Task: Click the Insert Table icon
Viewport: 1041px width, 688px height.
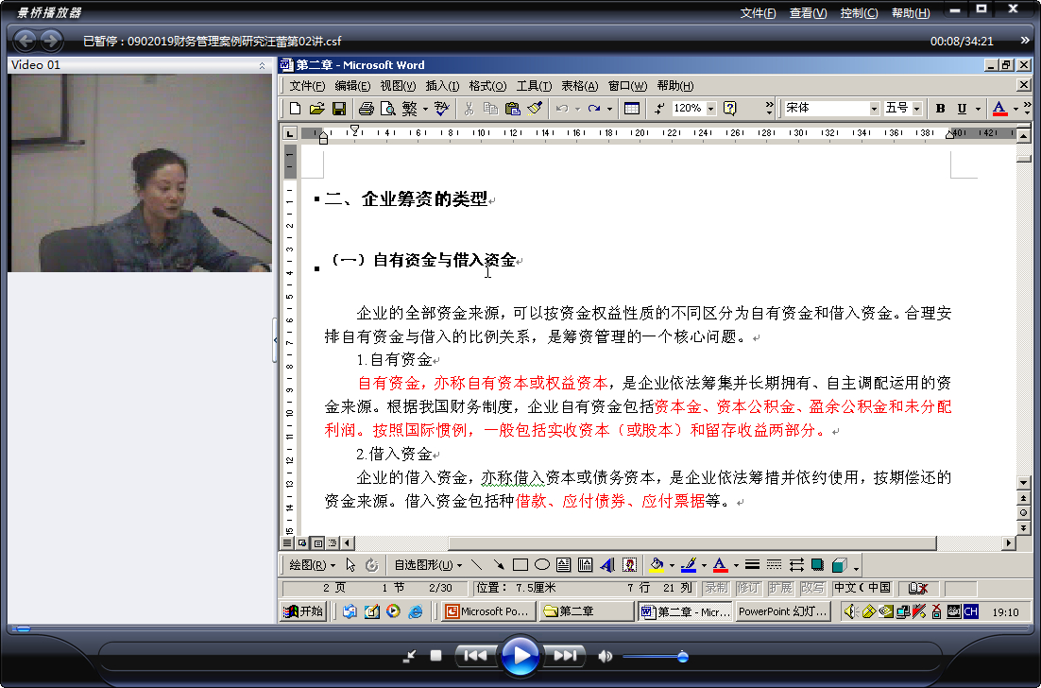Action: [x=632, y=109]
